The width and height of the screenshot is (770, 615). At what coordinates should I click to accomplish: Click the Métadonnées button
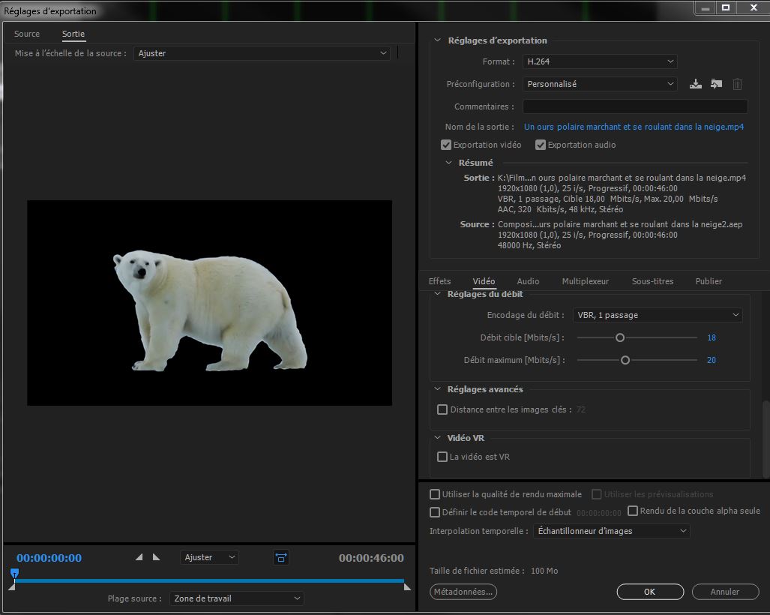[463, 592]
